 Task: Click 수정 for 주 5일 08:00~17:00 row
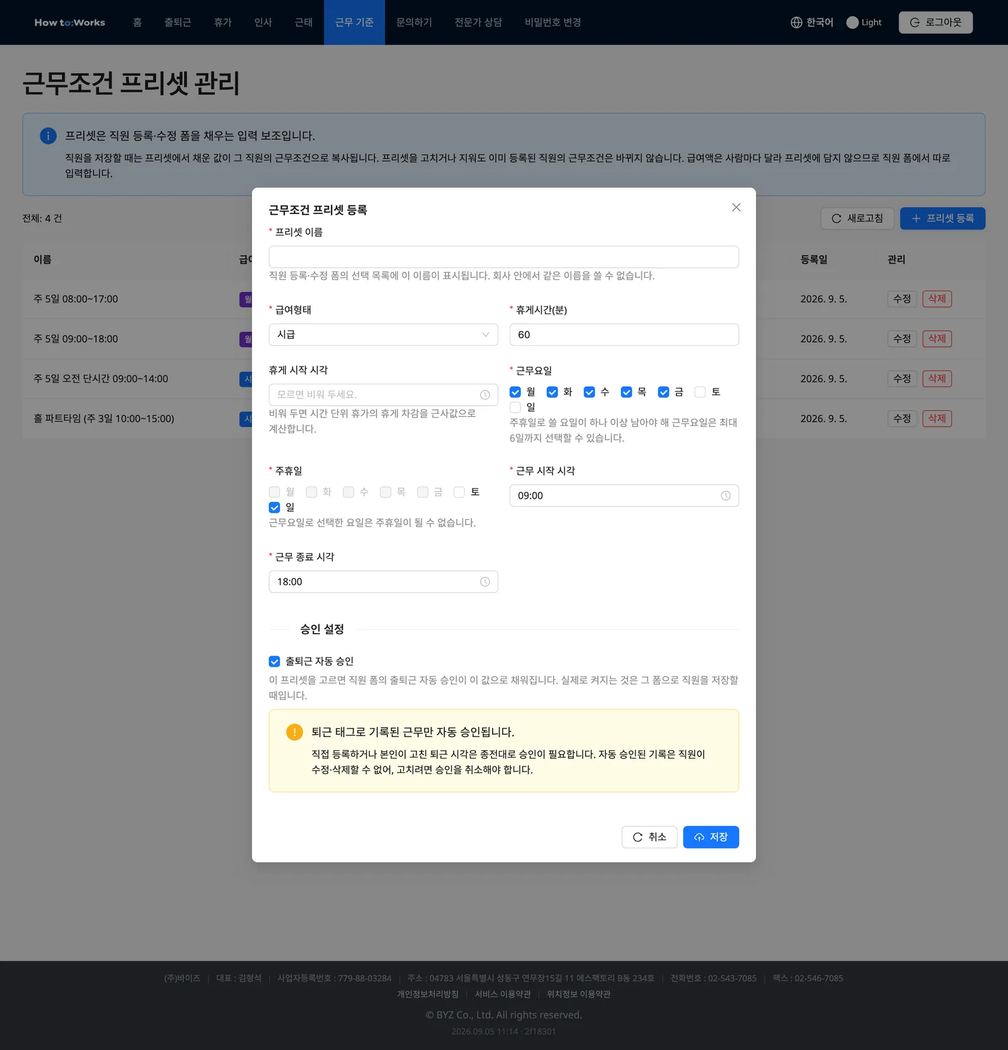coord(902,299)
